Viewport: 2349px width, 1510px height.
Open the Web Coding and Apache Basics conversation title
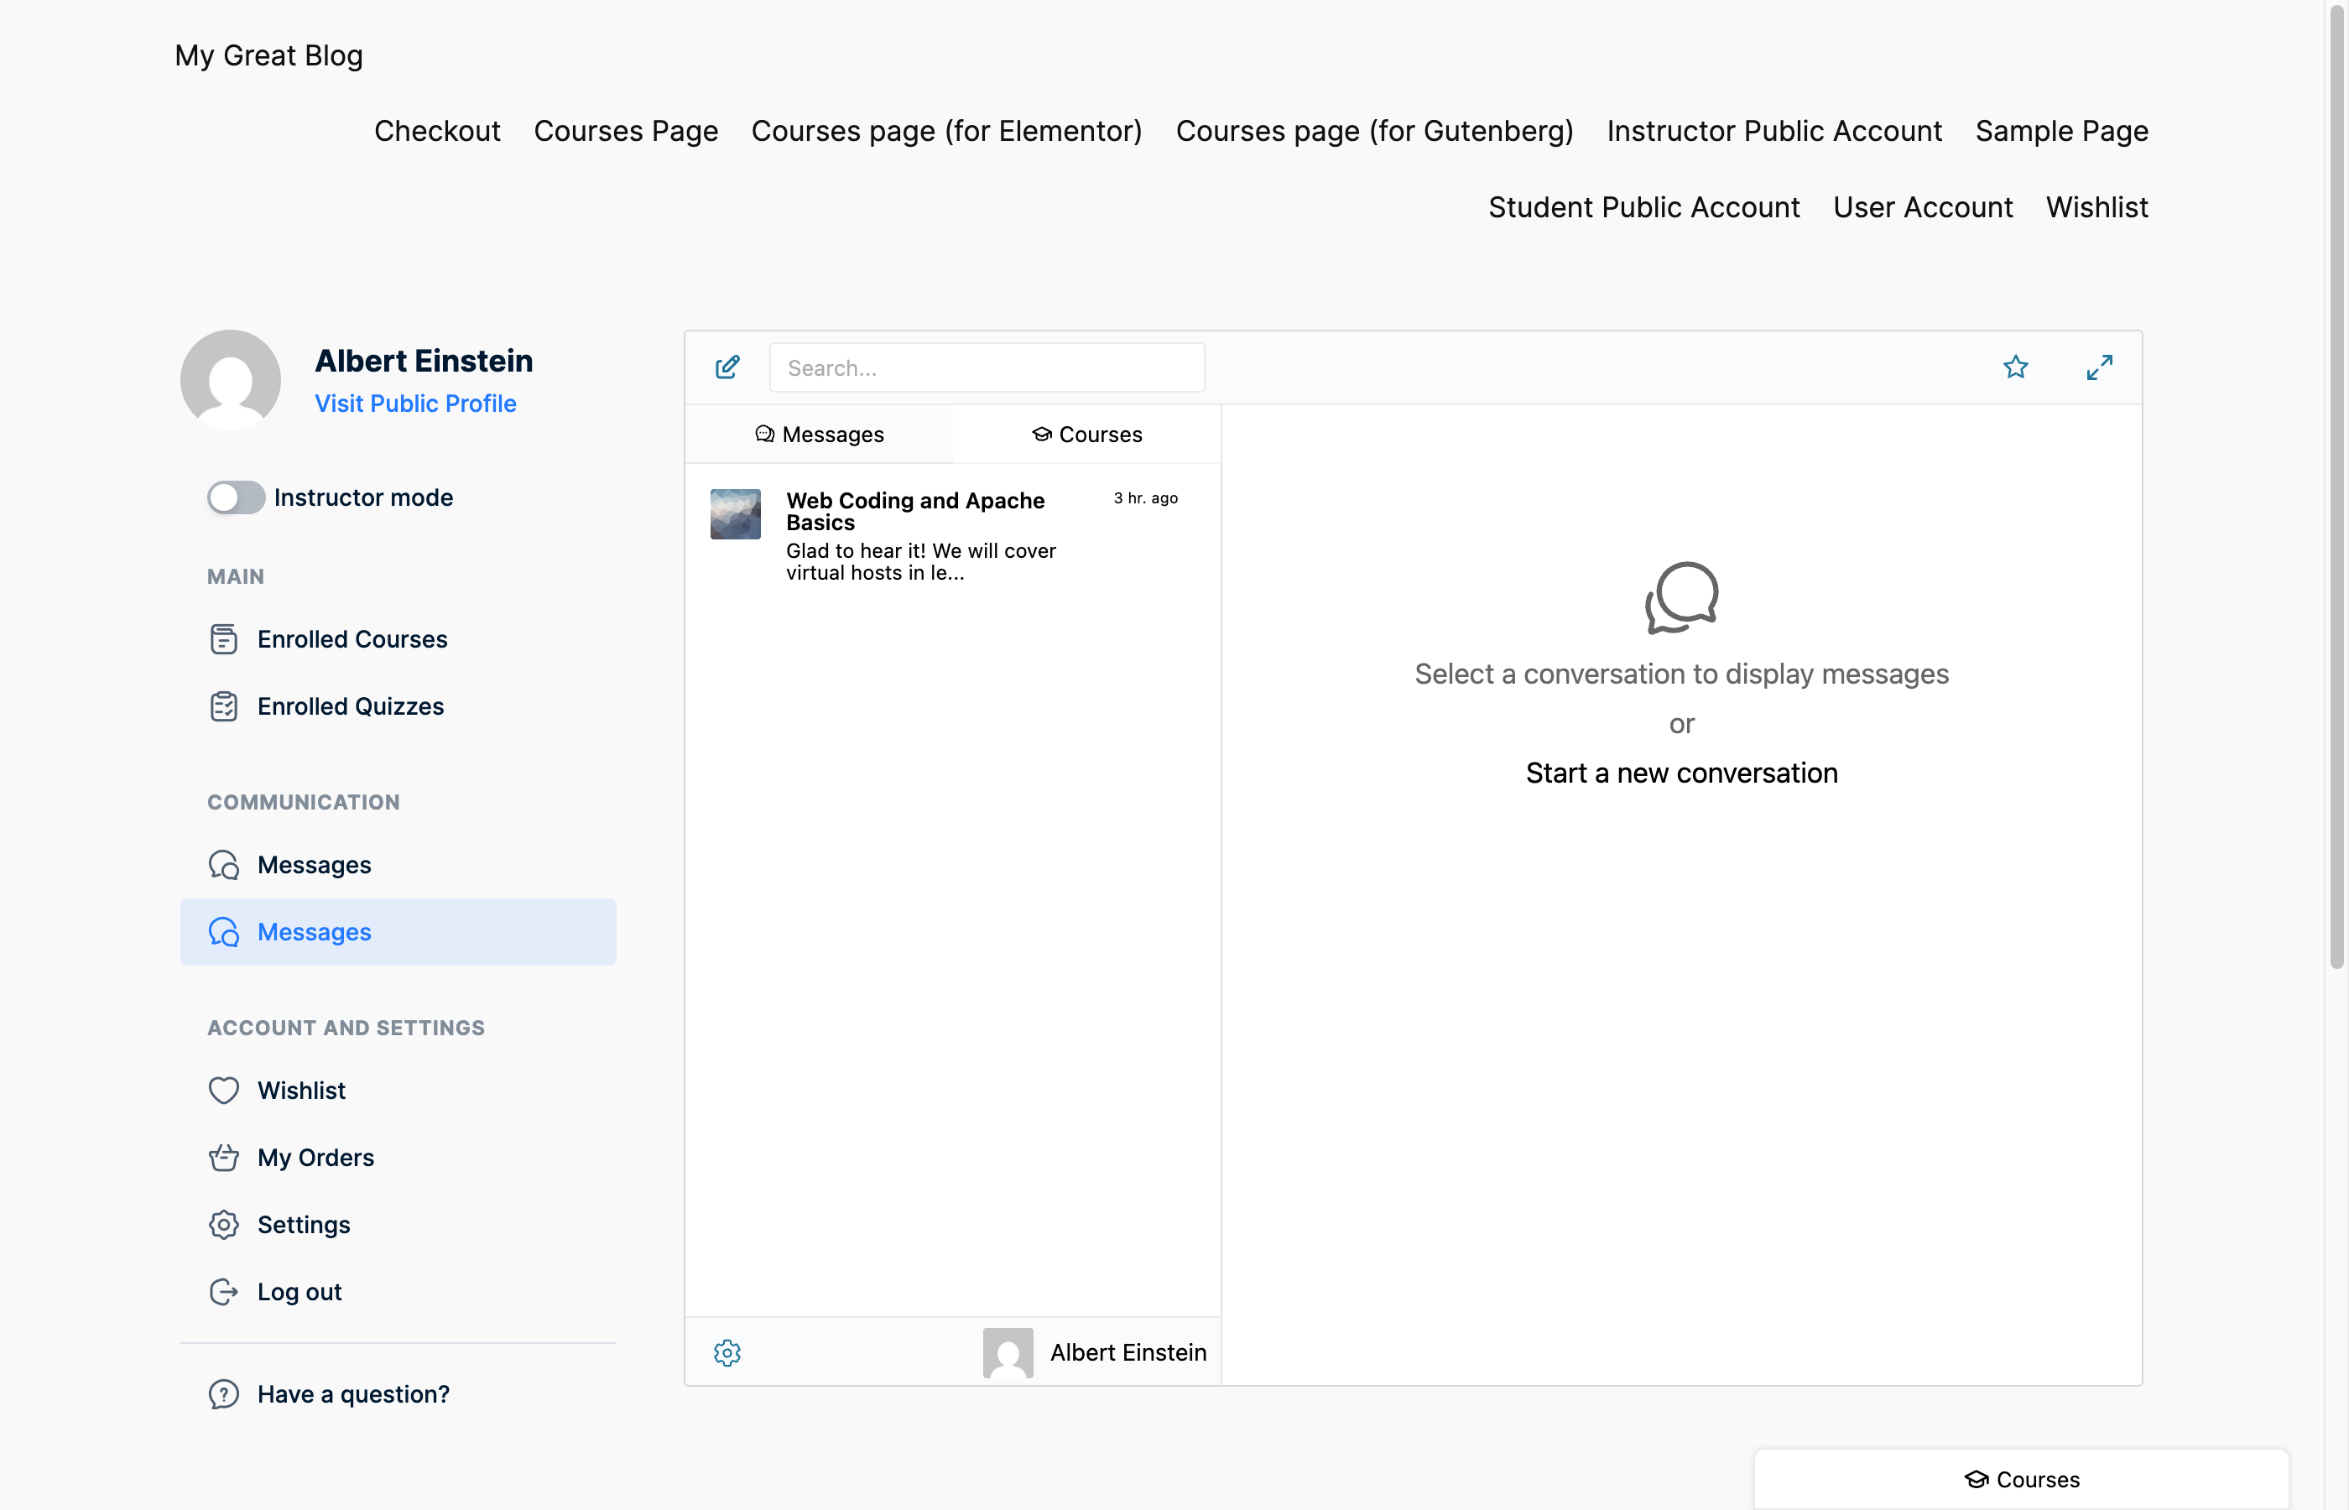pyautogui.click(x=914, y=511)
